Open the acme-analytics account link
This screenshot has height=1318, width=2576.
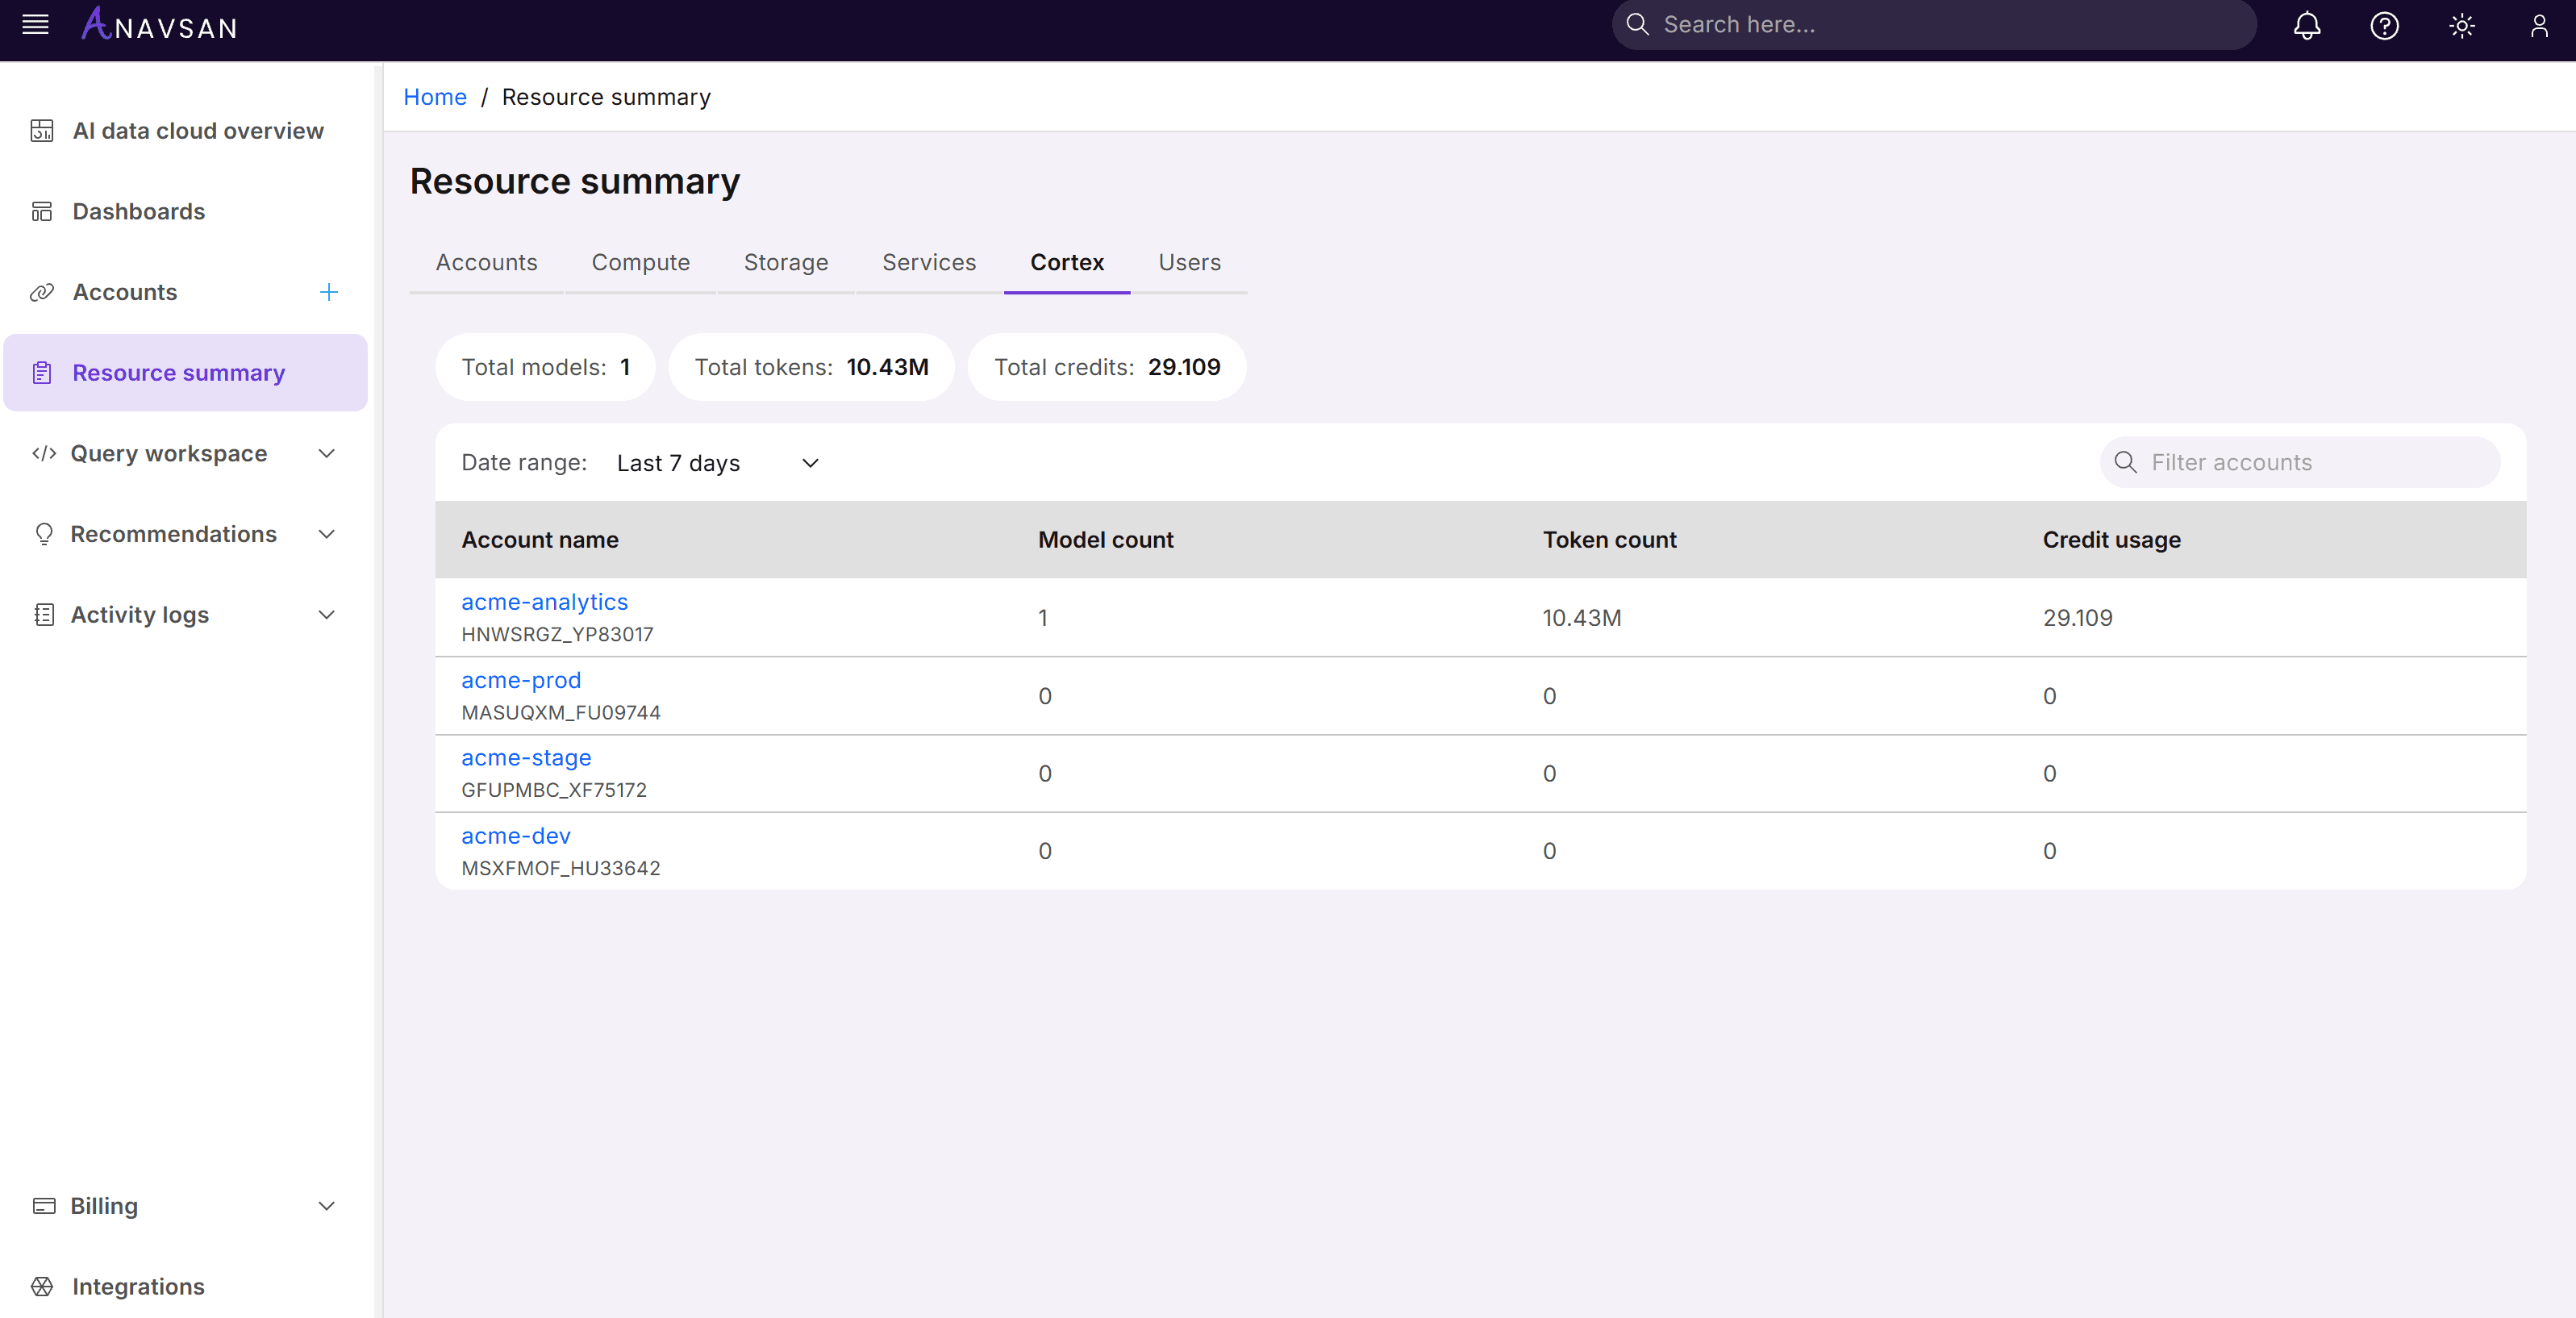pos(544,602)
